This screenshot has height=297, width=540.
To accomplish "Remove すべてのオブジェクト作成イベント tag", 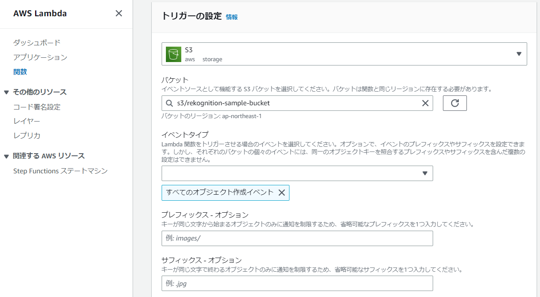I will [282, 193].
